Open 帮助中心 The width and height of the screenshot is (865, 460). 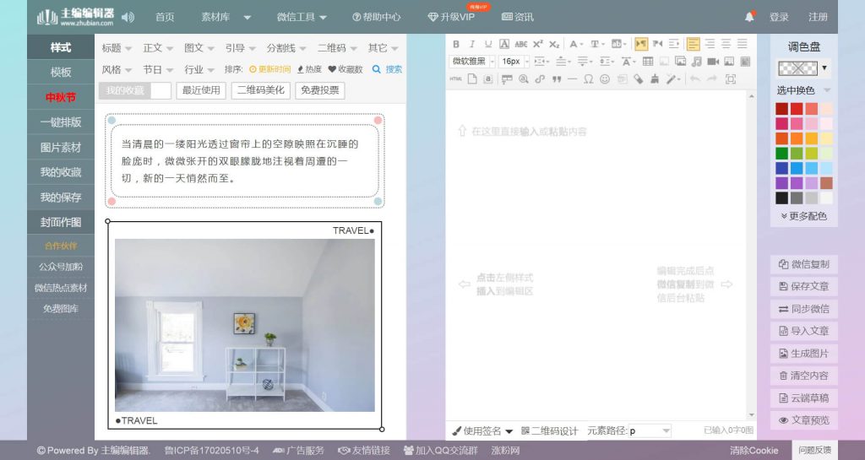[376, 17]
